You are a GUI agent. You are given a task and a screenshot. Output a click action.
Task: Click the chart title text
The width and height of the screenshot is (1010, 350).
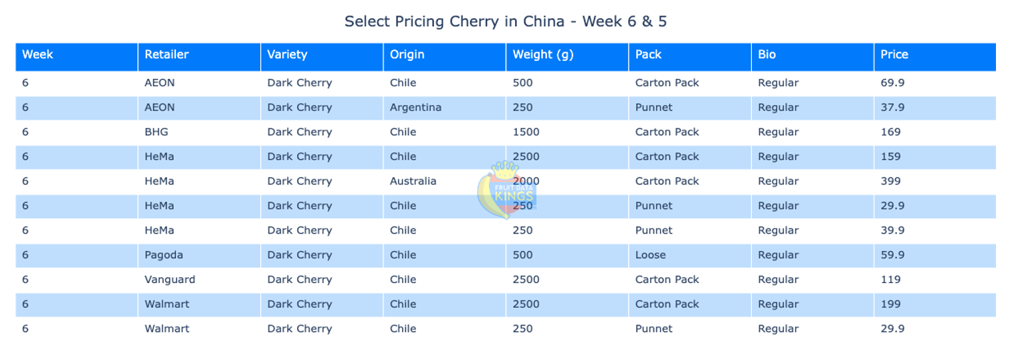(505, 21)
